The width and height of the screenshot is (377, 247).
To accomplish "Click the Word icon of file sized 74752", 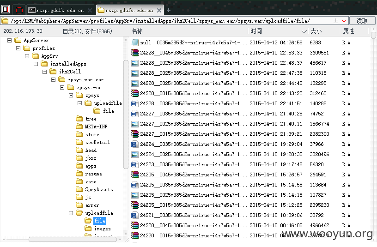I will tap(135, 114).
